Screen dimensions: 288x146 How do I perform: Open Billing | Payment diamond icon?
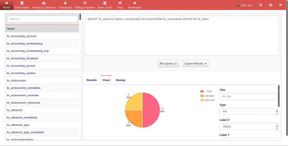click(85, 3)
